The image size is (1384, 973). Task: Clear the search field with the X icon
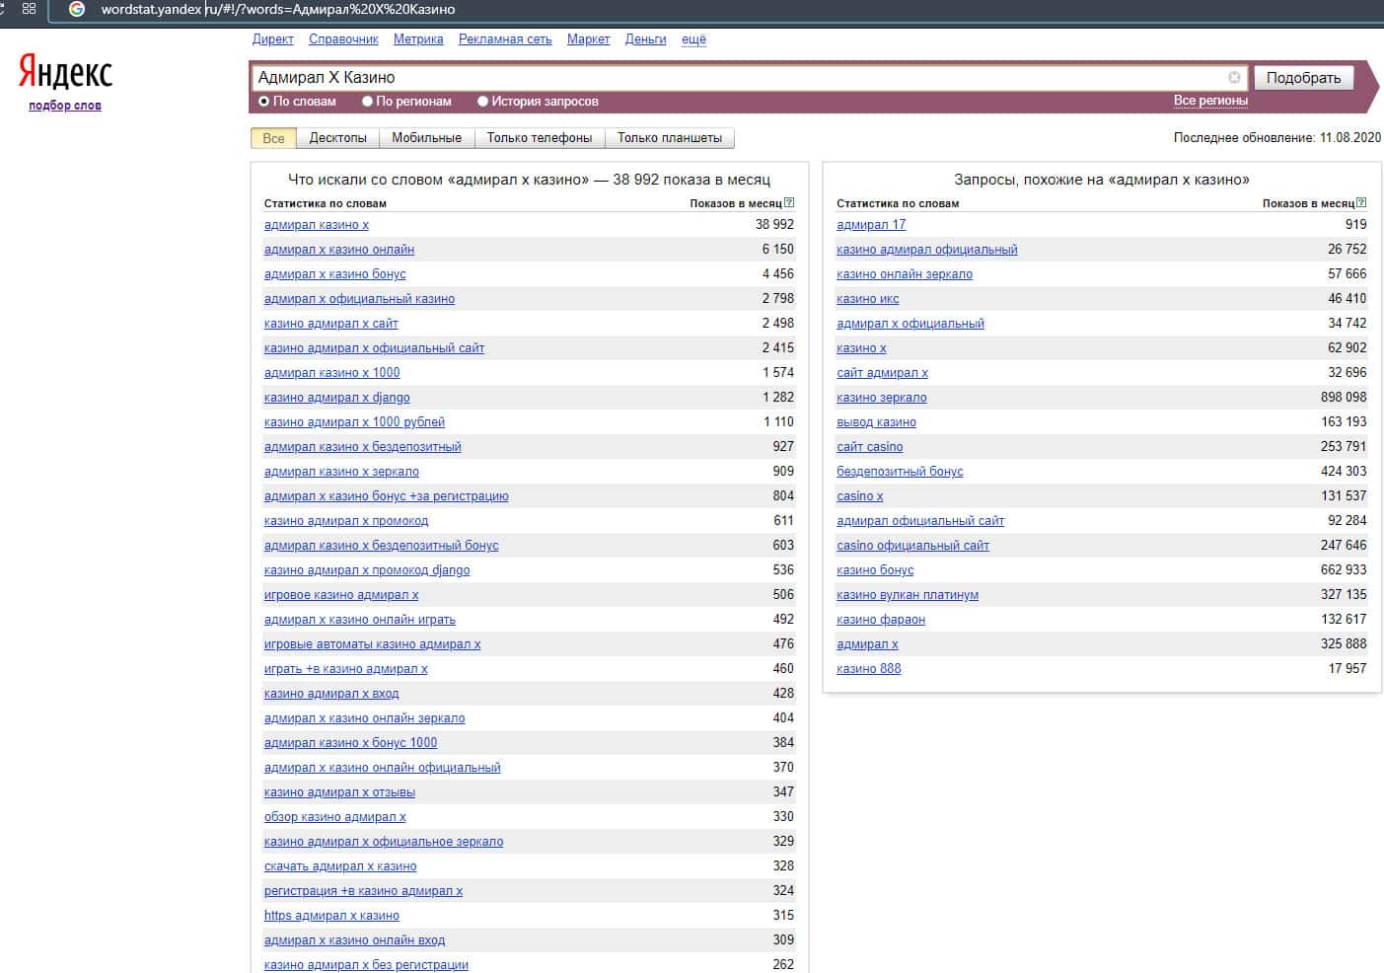pos(1234,78)
